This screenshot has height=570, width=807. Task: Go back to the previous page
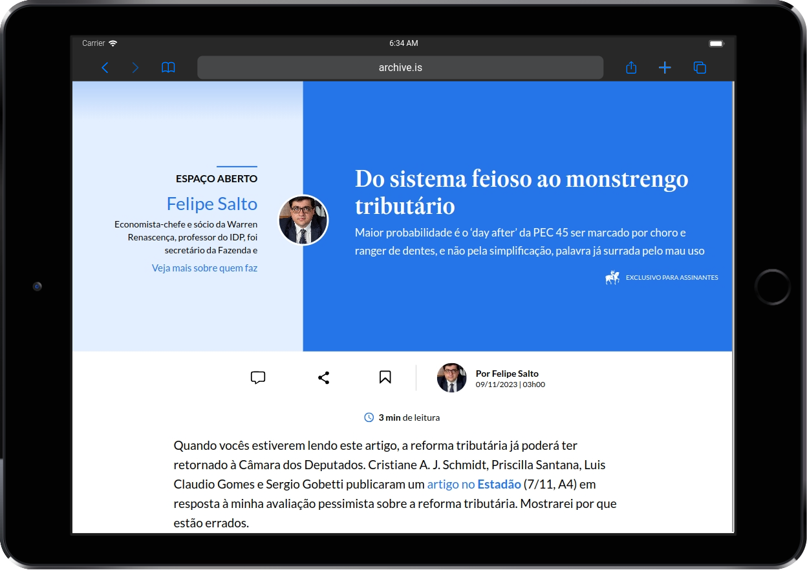[105, 67]
